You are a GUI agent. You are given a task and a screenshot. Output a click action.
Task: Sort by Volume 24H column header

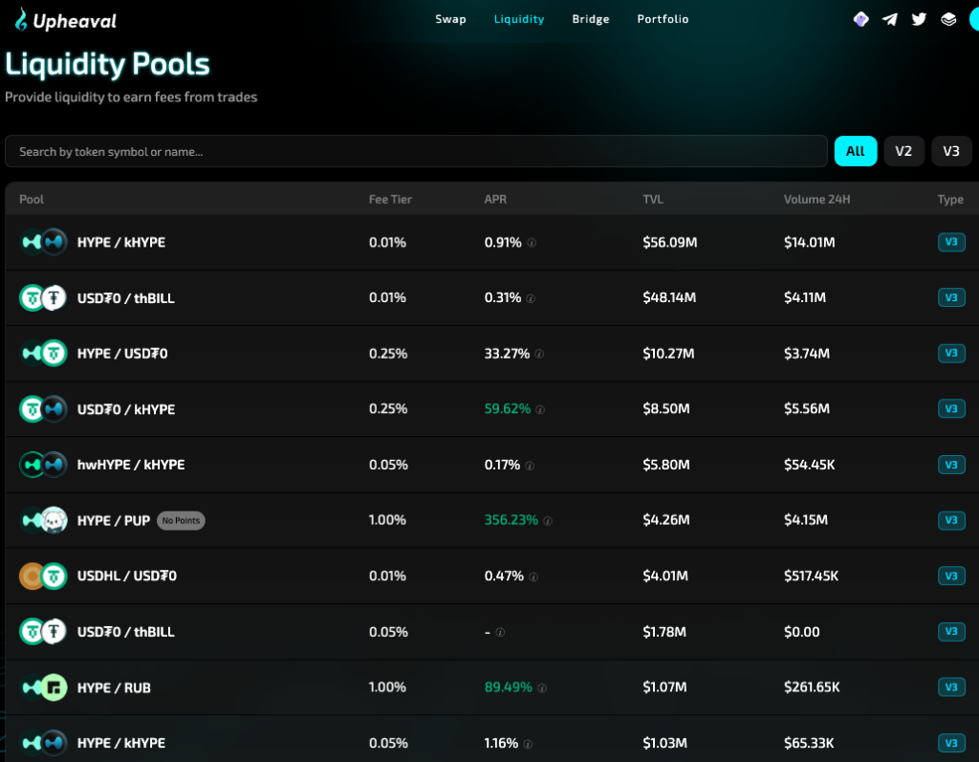point(816,200)
